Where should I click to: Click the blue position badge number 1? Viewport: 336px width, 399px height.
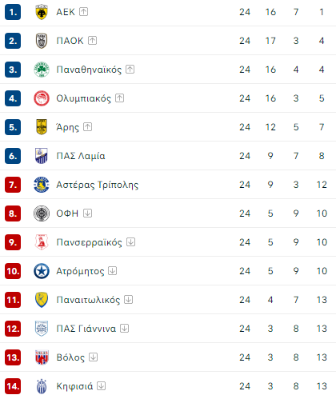(x=13, y=12)
